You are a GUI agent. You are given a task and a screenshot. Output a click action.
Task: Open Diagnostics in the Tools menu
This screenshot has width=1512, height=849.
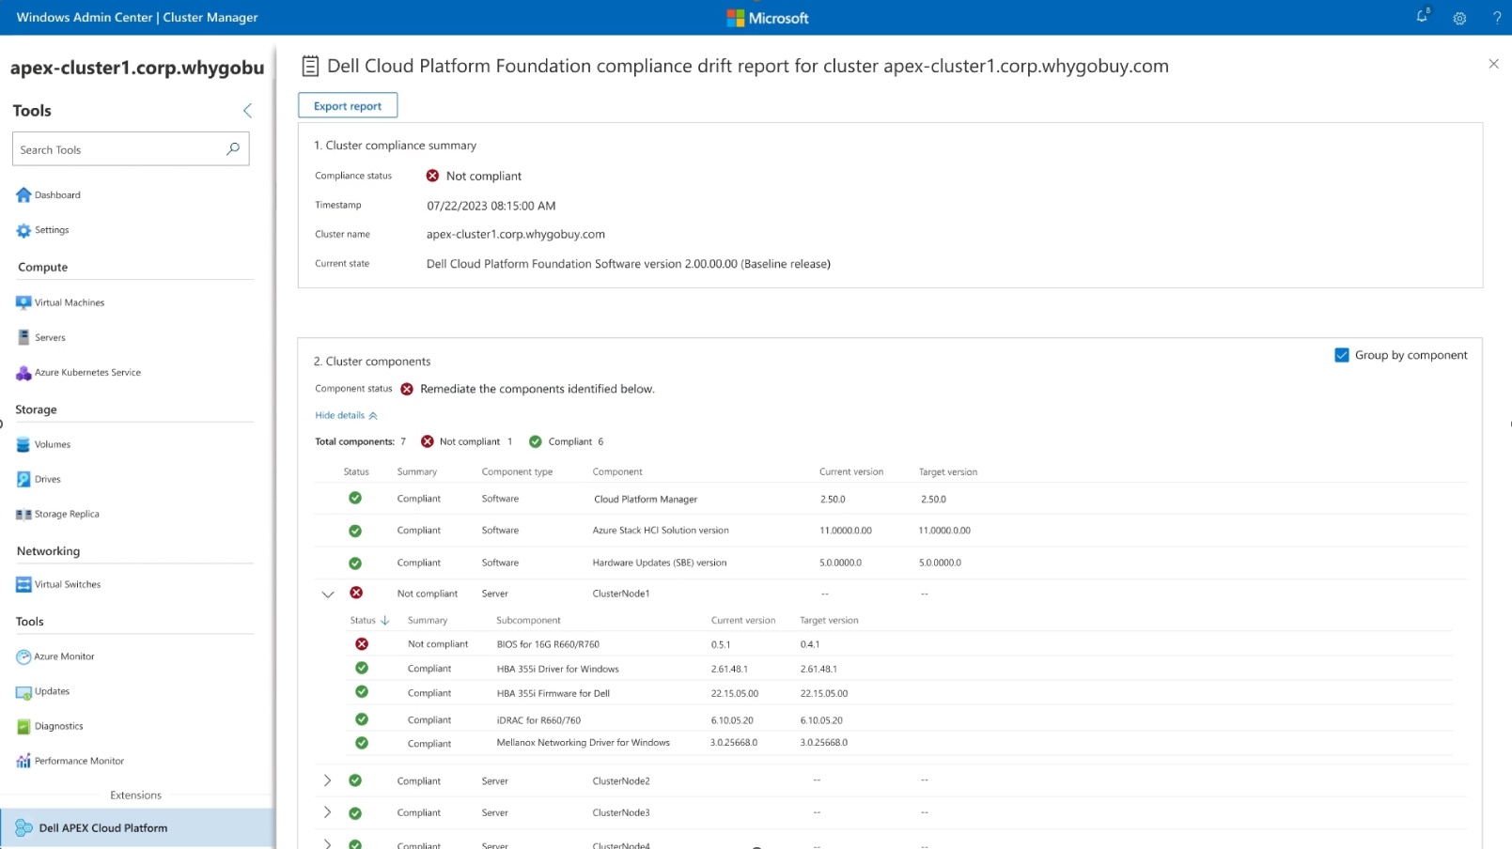(x=58, y=726)
